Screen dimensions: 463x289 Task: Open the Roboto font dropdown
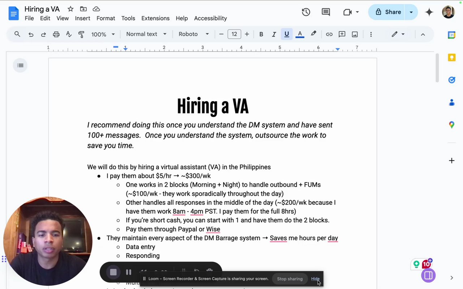194,34
